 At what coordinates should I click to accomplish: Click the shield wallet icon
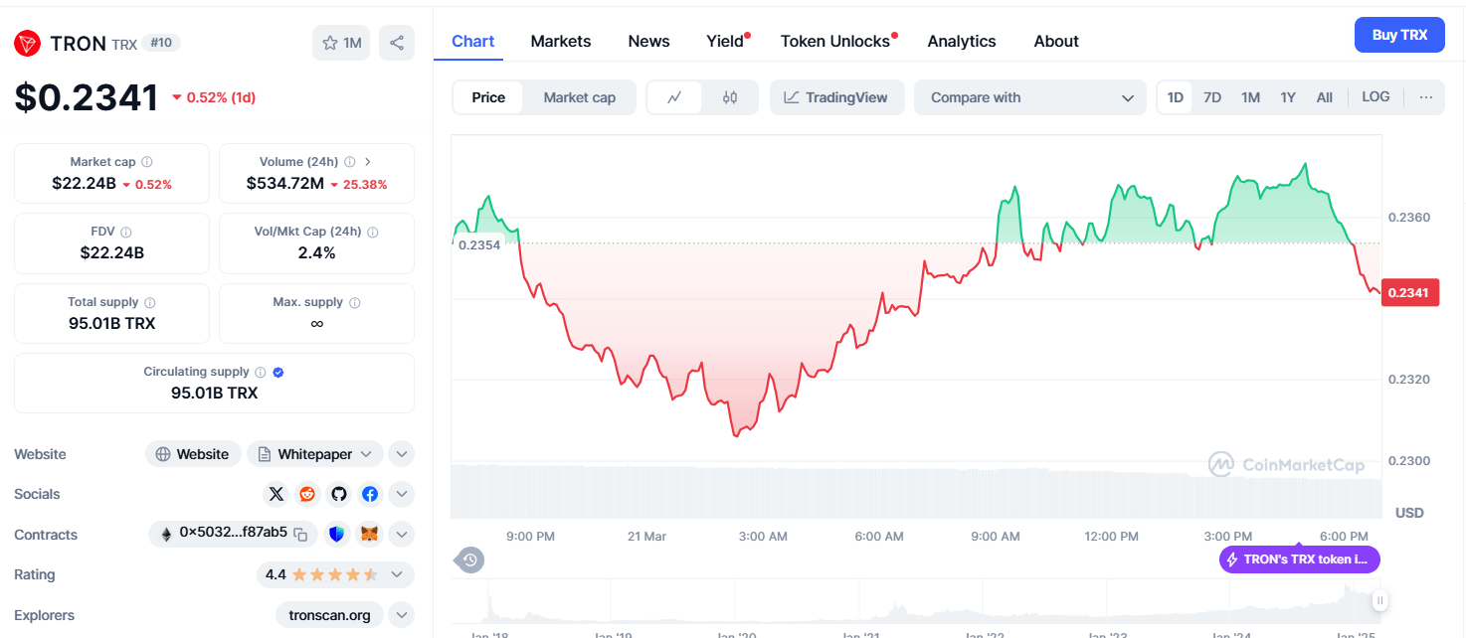[338, 535]
